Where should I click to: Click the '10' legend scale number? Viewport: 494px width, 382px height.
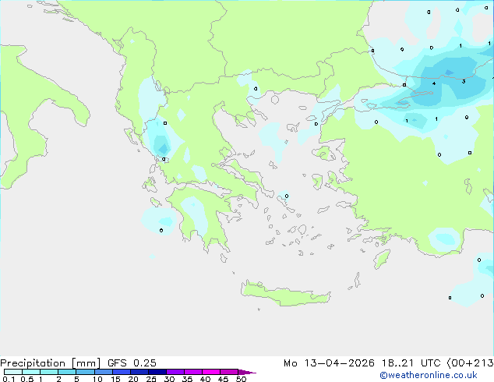97,379
